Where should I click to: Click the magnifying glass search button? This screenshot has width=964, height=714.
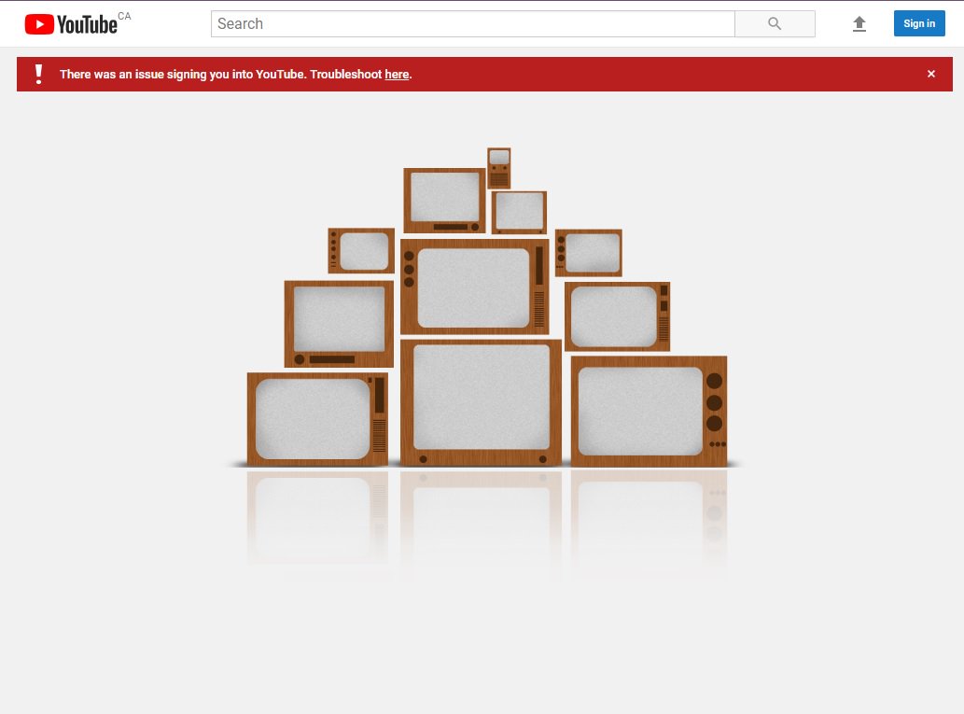(775, 24)
